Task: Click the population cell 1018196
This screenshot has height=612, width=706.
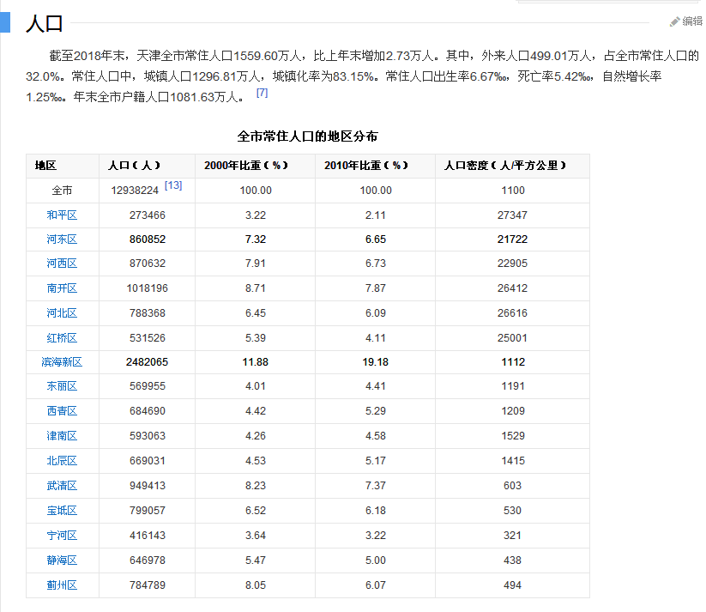Action: coord(148,288)
